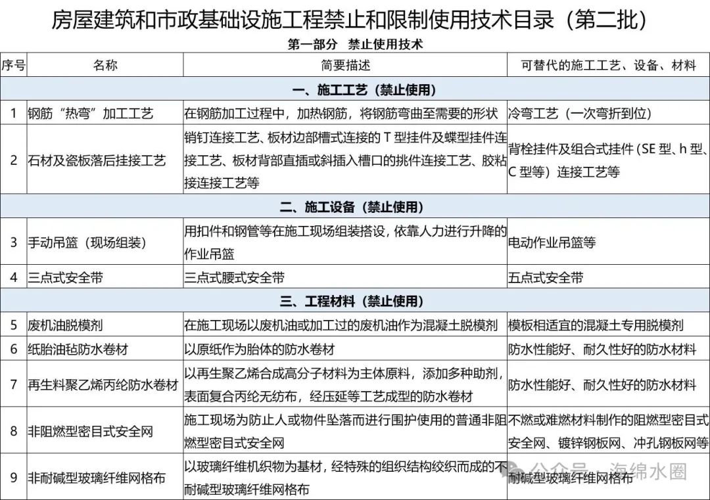The image size is (710, 500).
Task: Click the row number 4 cell
Action: click(14, 277)
